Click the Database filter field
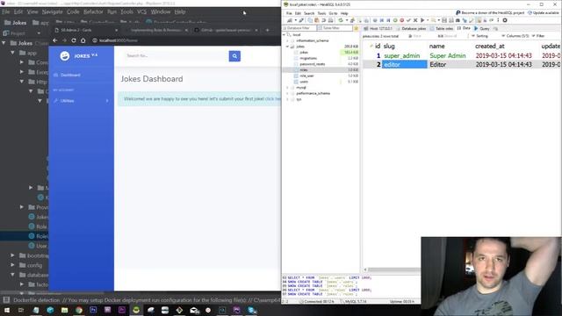The height and width of the screenshot is (316, 562). [299, 28]
